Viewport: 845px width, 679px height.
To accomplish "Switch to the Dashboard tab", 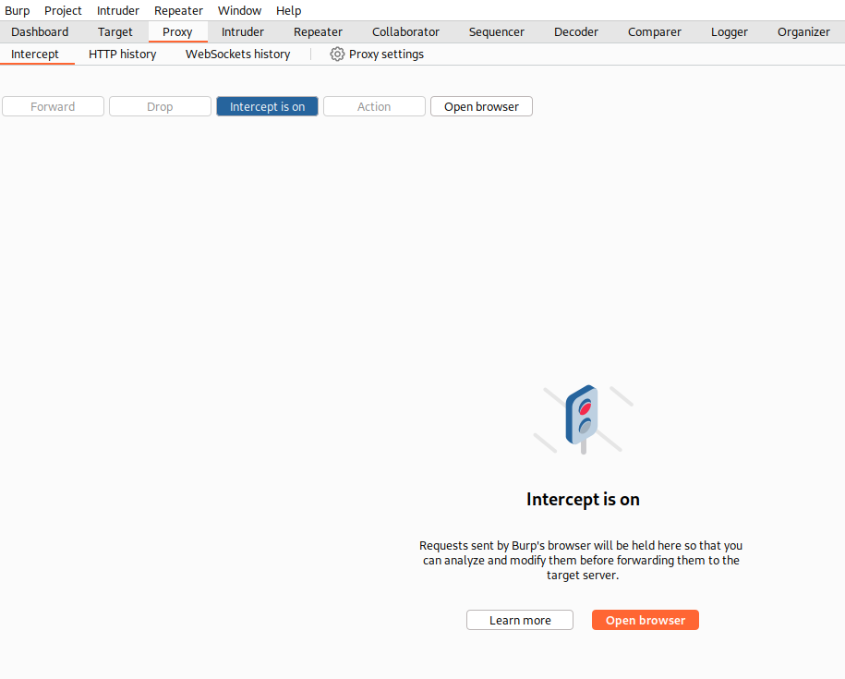I will coord(40,32).
